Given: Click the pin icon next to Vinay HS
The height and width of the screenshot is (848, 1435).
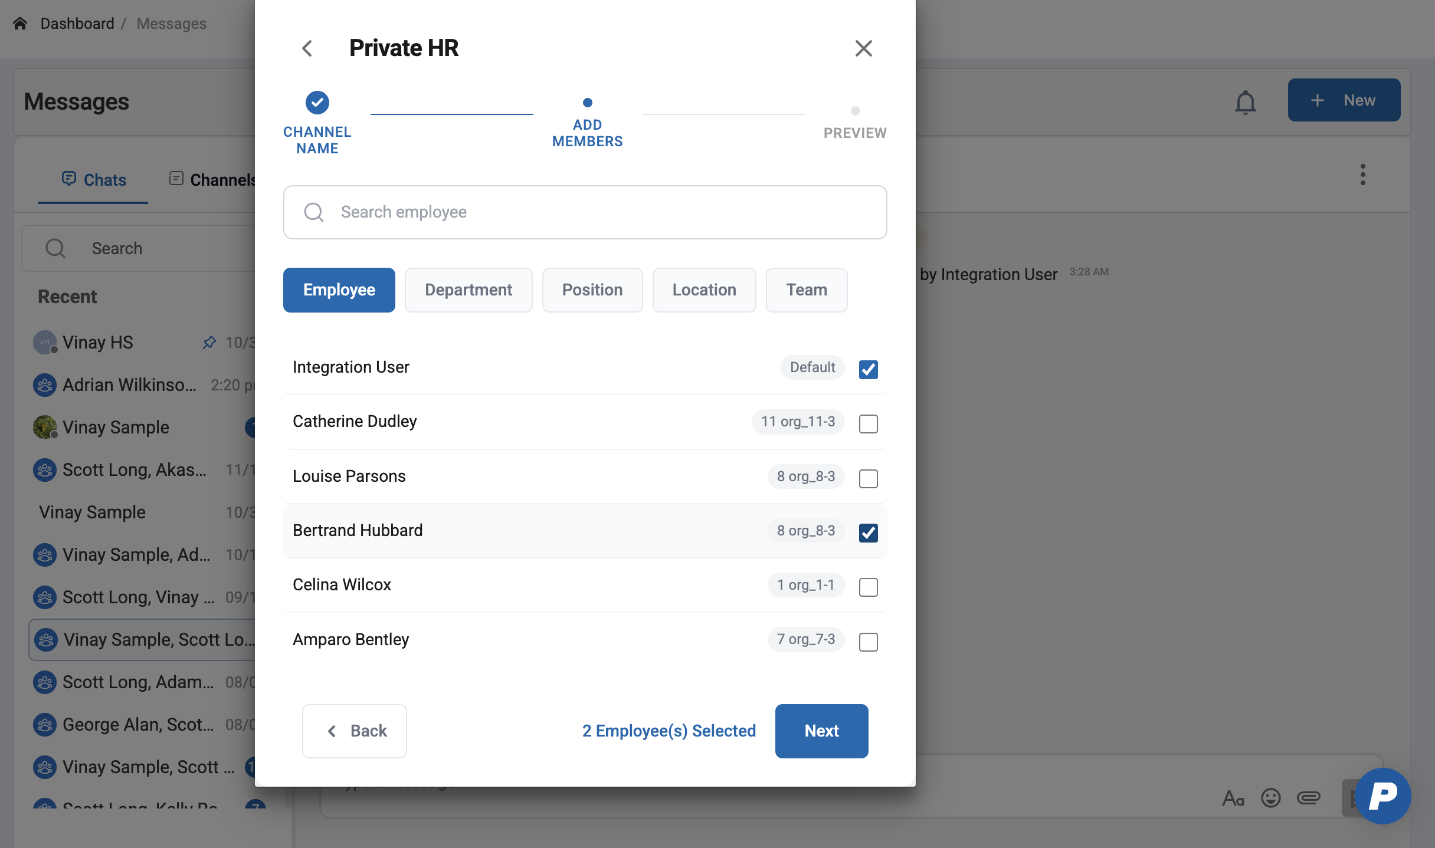Looking at the screenshot, I should pyautogui.click(x=209, y=342).
